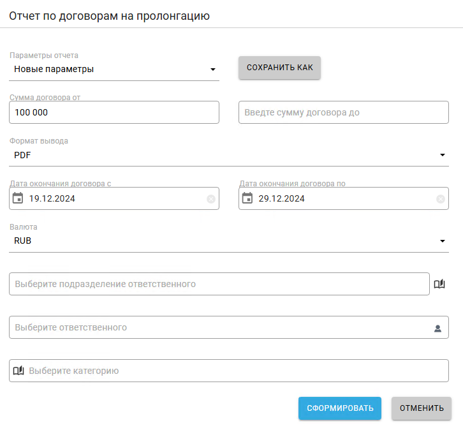The height and width of the screenshot is (430, 463).
Task: Click the 29.12.2024 date text
Action: (282, 198)
